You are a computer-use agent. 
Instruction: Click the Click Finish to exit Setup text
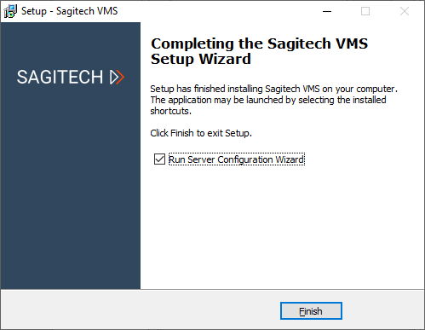point(201,133)
